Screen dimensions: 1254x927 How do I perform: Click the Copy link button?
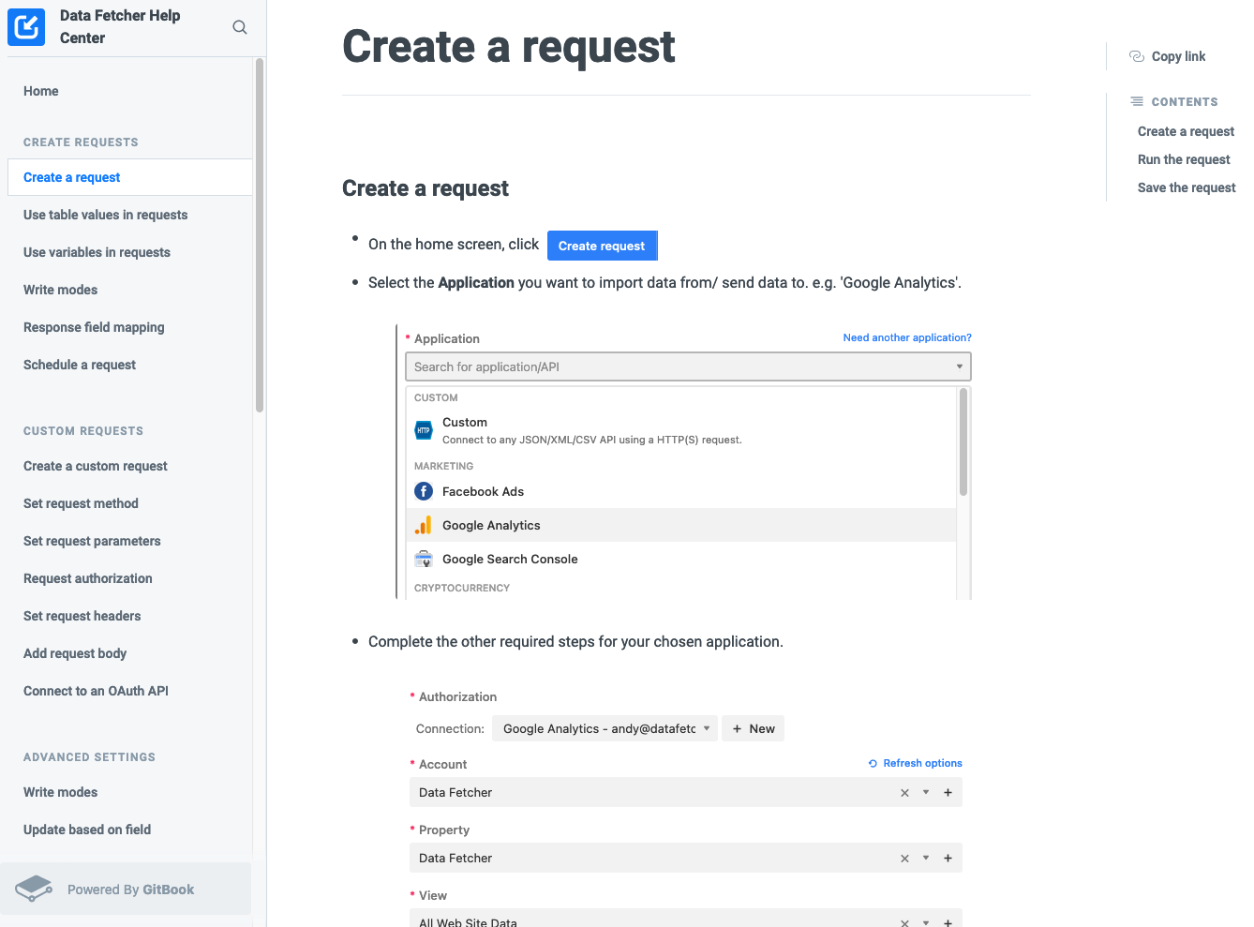(x=1168, y=56)
